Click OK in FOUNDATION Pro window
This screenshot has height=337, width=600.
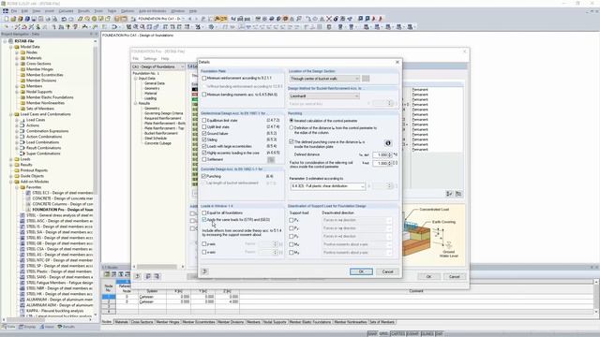click(x=428, y=276)
